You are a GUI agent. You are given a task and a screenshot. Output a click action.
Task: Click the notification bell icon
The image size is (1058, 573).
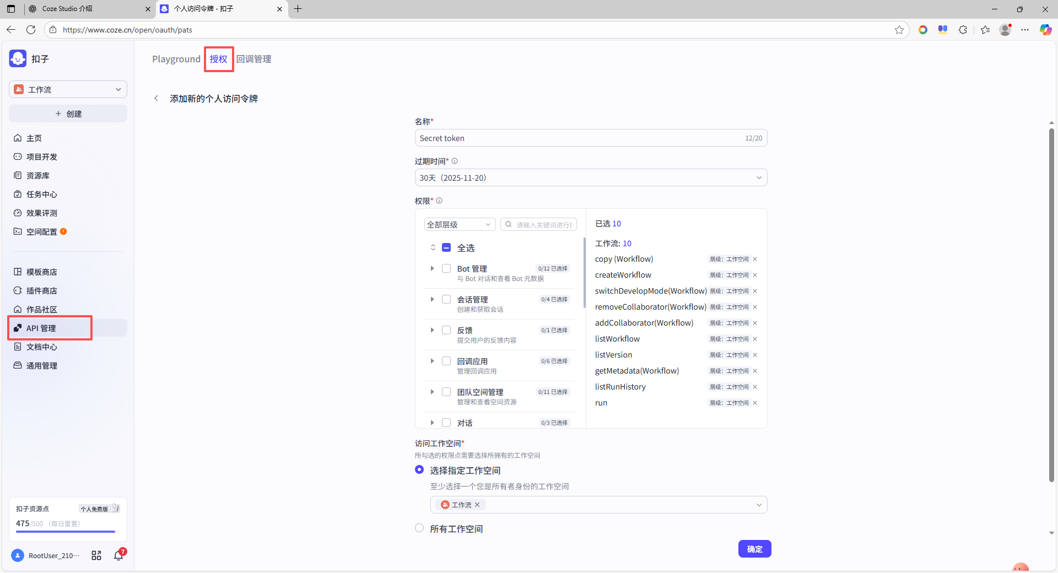(118, 555)
